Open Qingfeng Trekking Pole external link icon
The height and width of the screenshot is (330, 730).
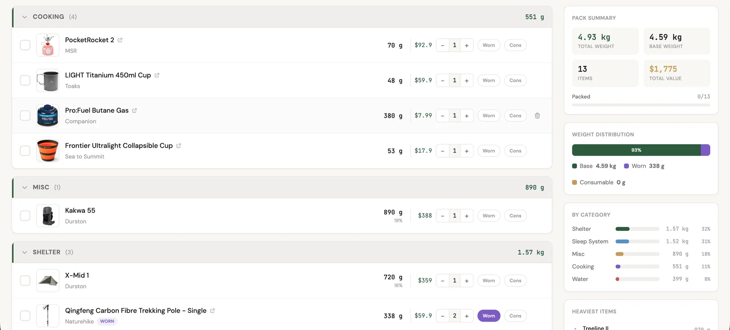click(212, 311)
